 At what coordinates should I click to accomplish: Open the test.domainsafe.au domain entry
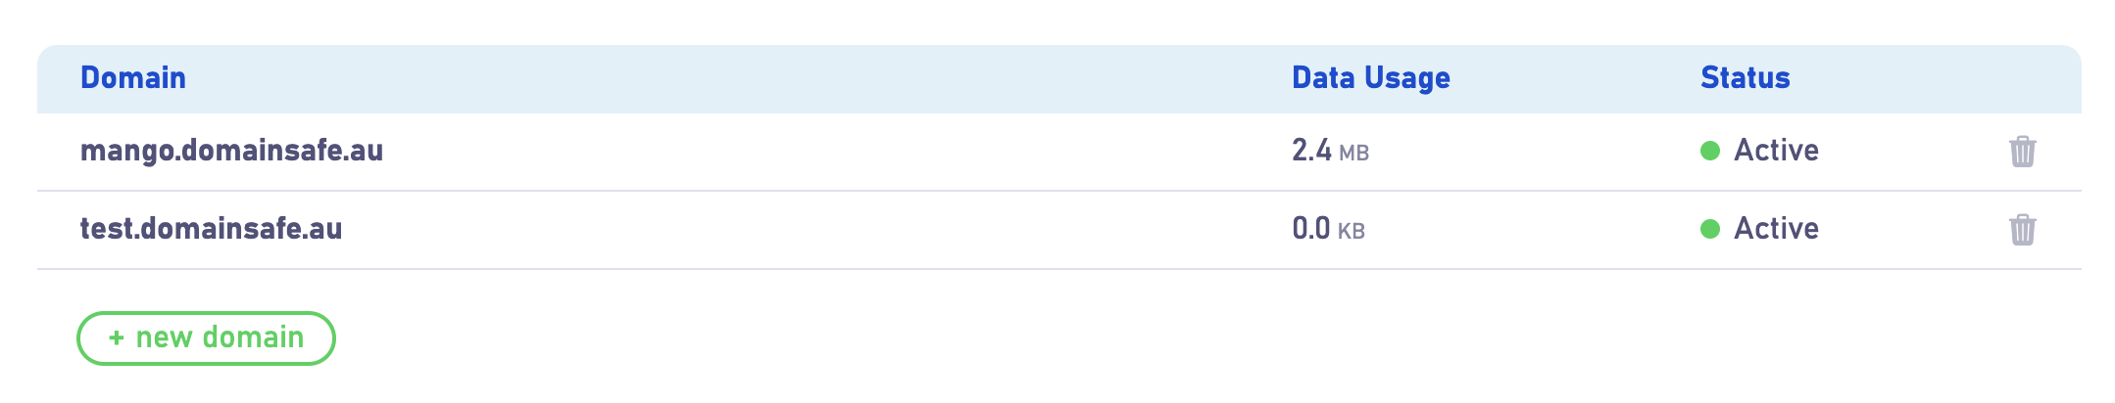[x=211, y=229]
